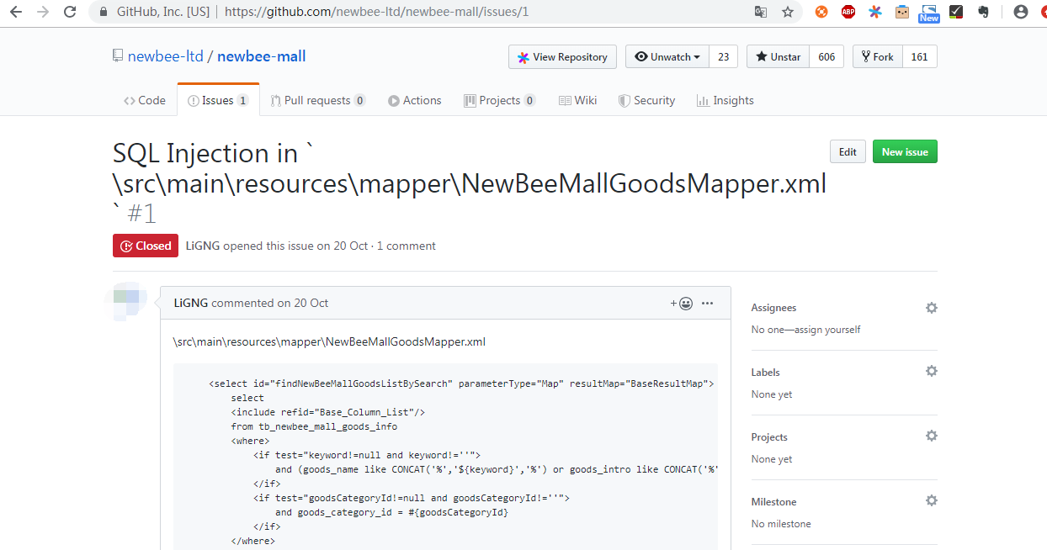This screenshot has width=1047, height=550.
Task: Switch to the Issues tab
Action: coord(218,100)
